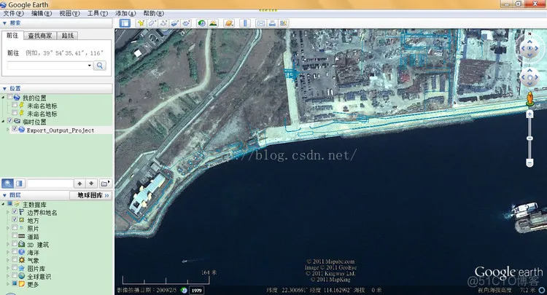The width and height of the screenshot is (547, 295).
Task: Toggle the sidebar panel button in toolbar
Action: click(125, 23)
